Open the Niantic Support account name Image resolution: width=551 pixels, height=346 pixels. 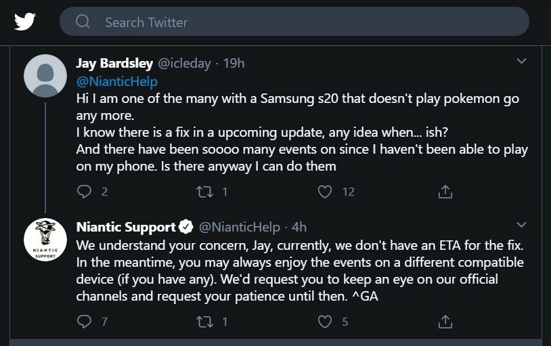(x=125, y=227)
